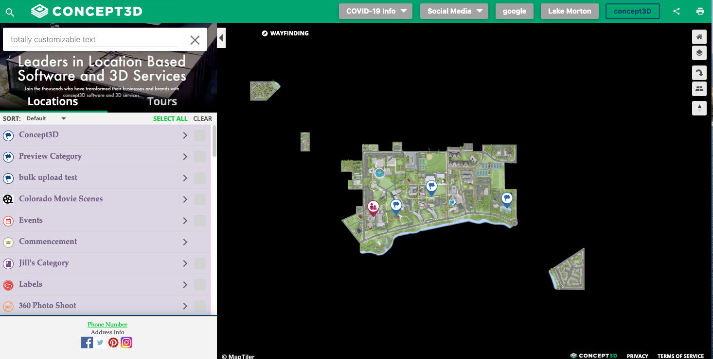Click the share icon in the header
The height and width of the screenshot is (359, 713).
[x=677, y=11]
